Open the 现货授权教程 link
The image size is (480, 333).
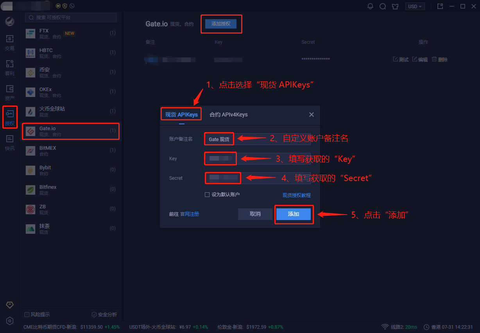[297, 195]
